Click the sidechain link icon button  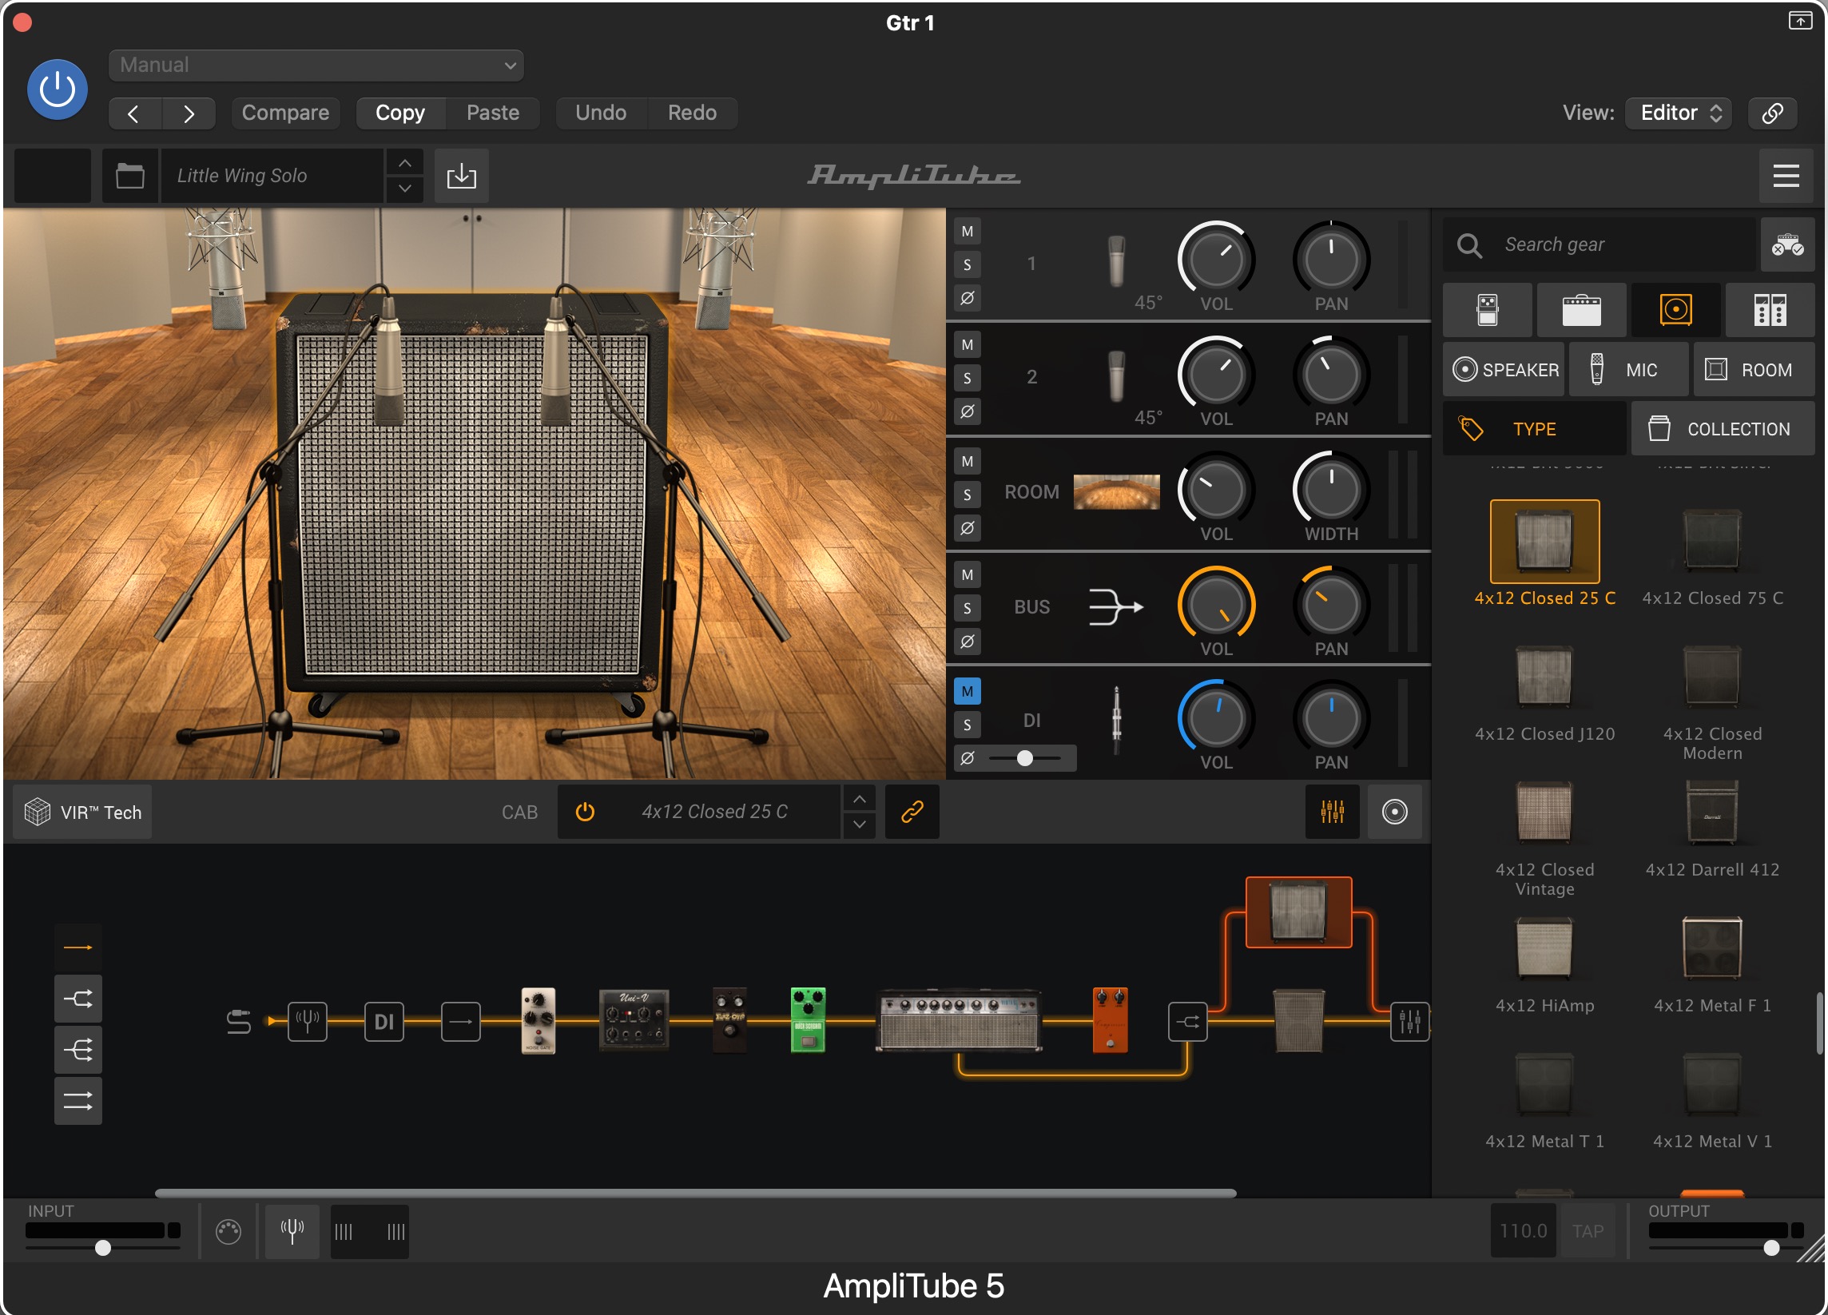click(1771, 113)
